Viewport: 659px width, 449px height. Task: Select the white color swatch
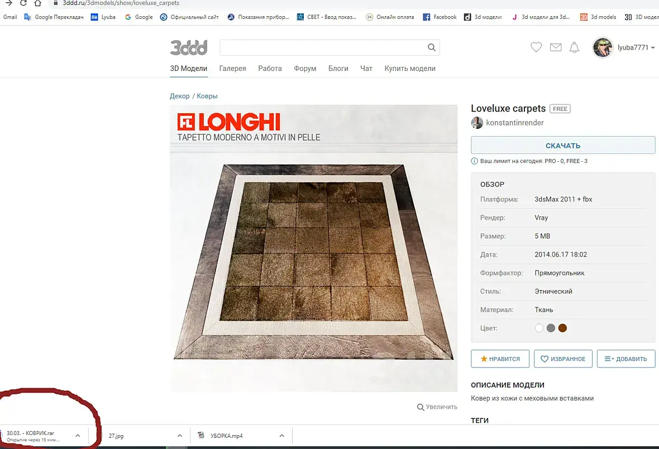(x=539, y=328)
